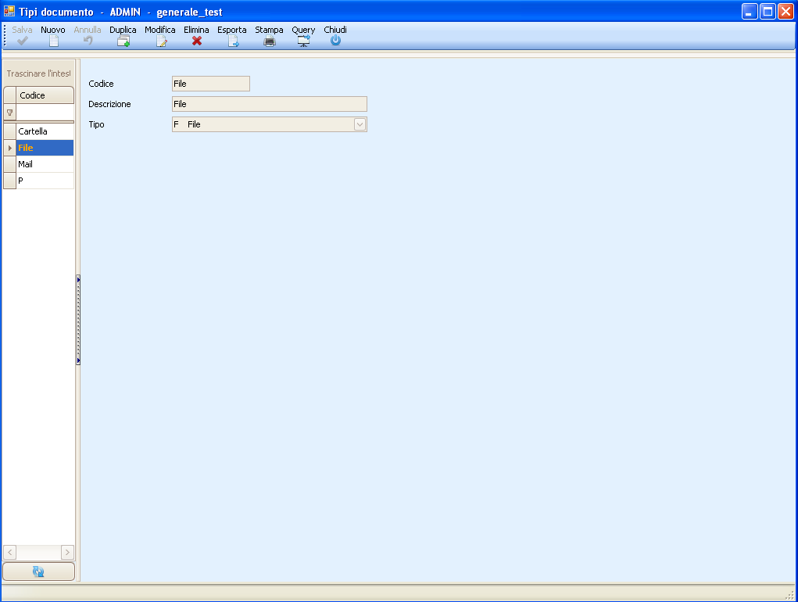This screenshot has height=602, width=798.
Task: Close the form using the Chiudi icon
Action: [335, 41]
